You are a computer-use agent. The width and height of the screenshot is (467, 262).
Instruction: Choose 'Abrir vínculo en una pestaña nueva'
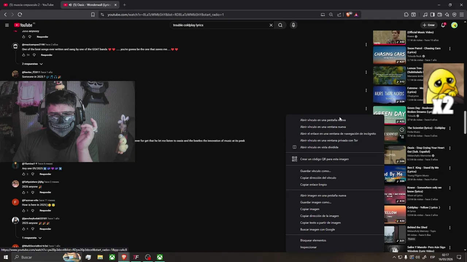click(x=335, y=120)
